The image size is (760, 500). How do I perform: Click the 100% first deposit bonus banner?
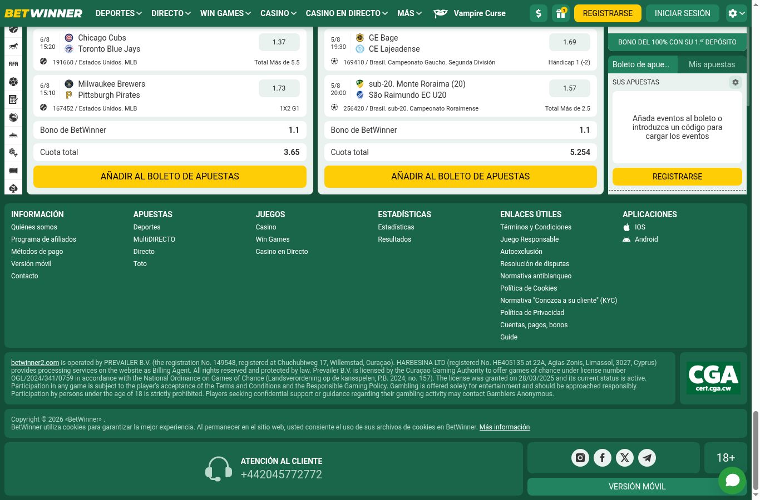(x=677, y=42)
